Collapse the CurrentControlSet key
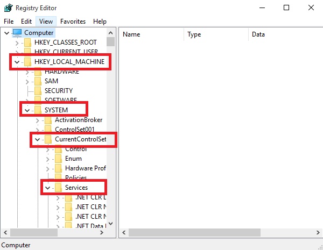This screenshot has height=250, width=323. pos(37,139)
